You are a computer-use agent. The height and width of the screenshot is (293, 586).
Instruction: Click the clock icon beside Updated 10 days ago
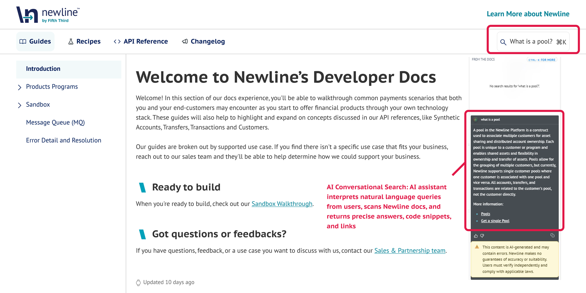click(x=138, y=283)
